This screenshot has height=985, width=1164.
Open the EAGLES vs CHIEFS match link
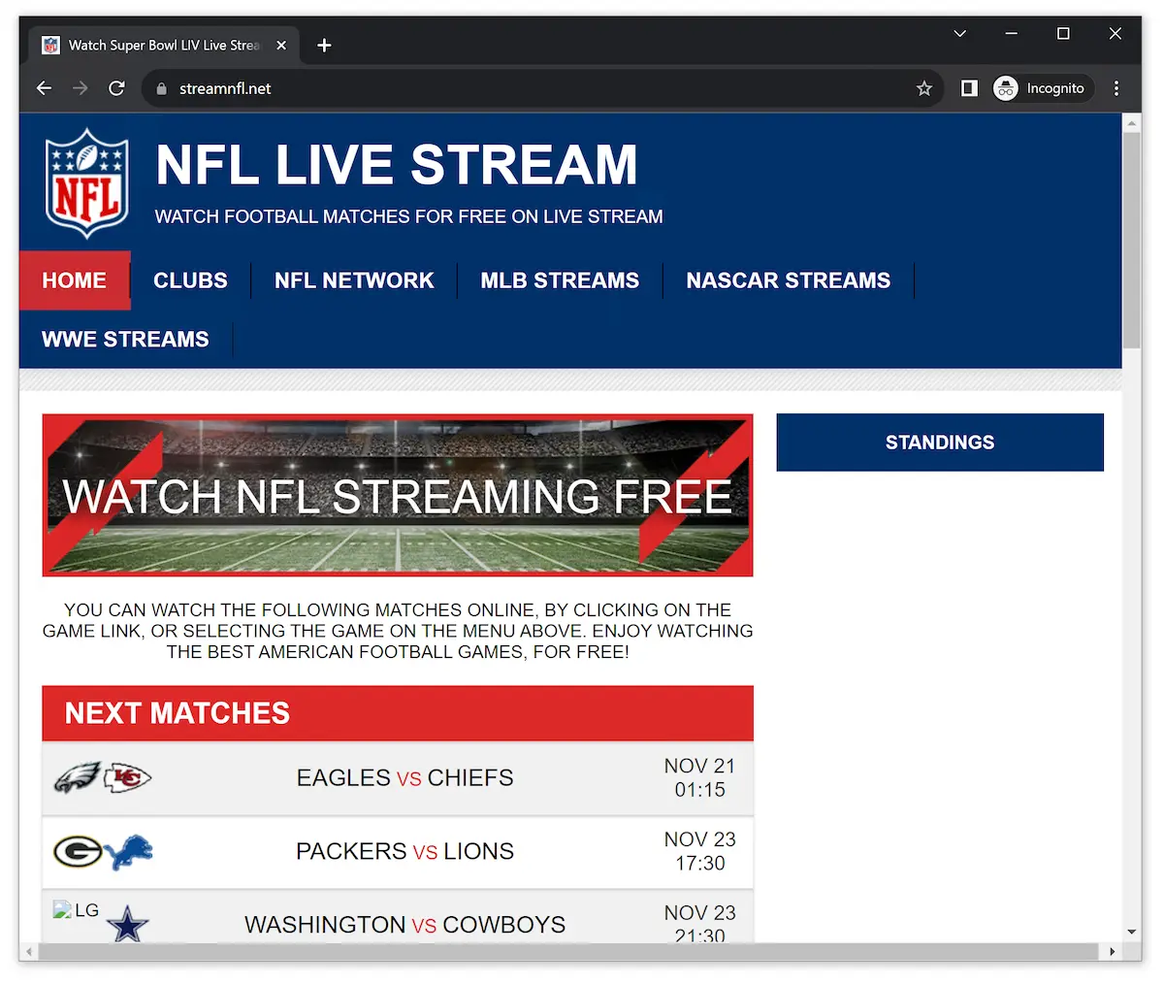coord(405,777)
